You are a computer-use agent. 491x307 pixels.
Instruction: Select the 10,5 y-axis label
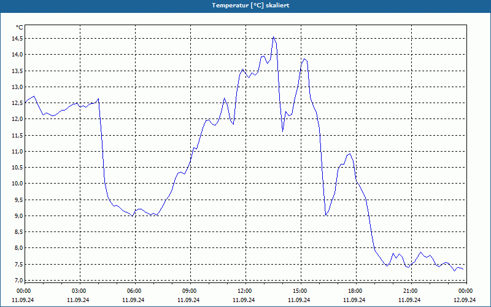[17, 167]
